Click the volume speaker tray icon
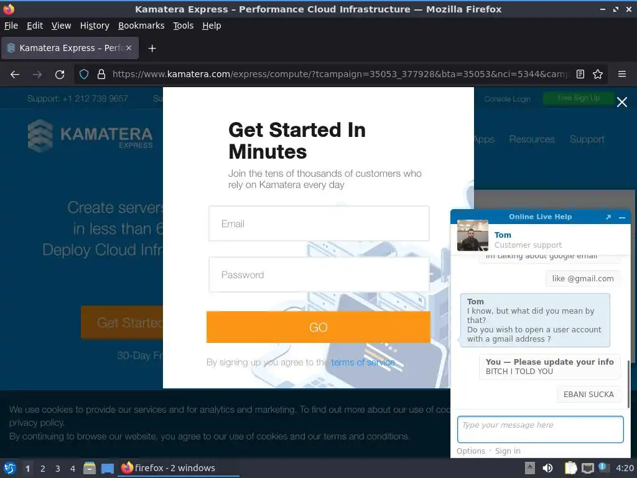The height and width of the screenshot is (478, 637). click(x=547, y=468)
